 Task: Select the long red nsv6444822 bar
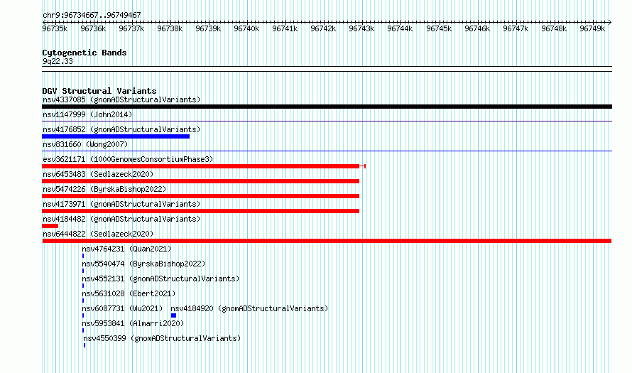tap(327, 241)
